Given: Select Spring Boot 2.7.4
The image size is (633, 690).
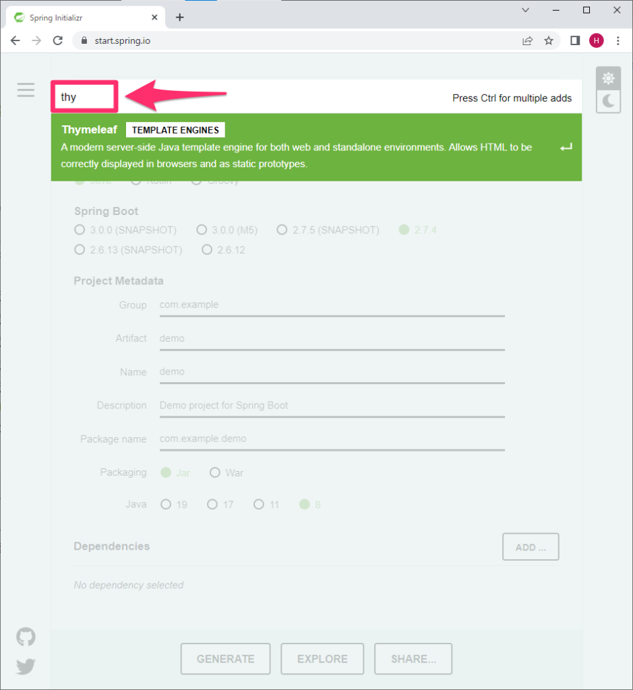Looking at the screenshot, I should click(418, 230).
